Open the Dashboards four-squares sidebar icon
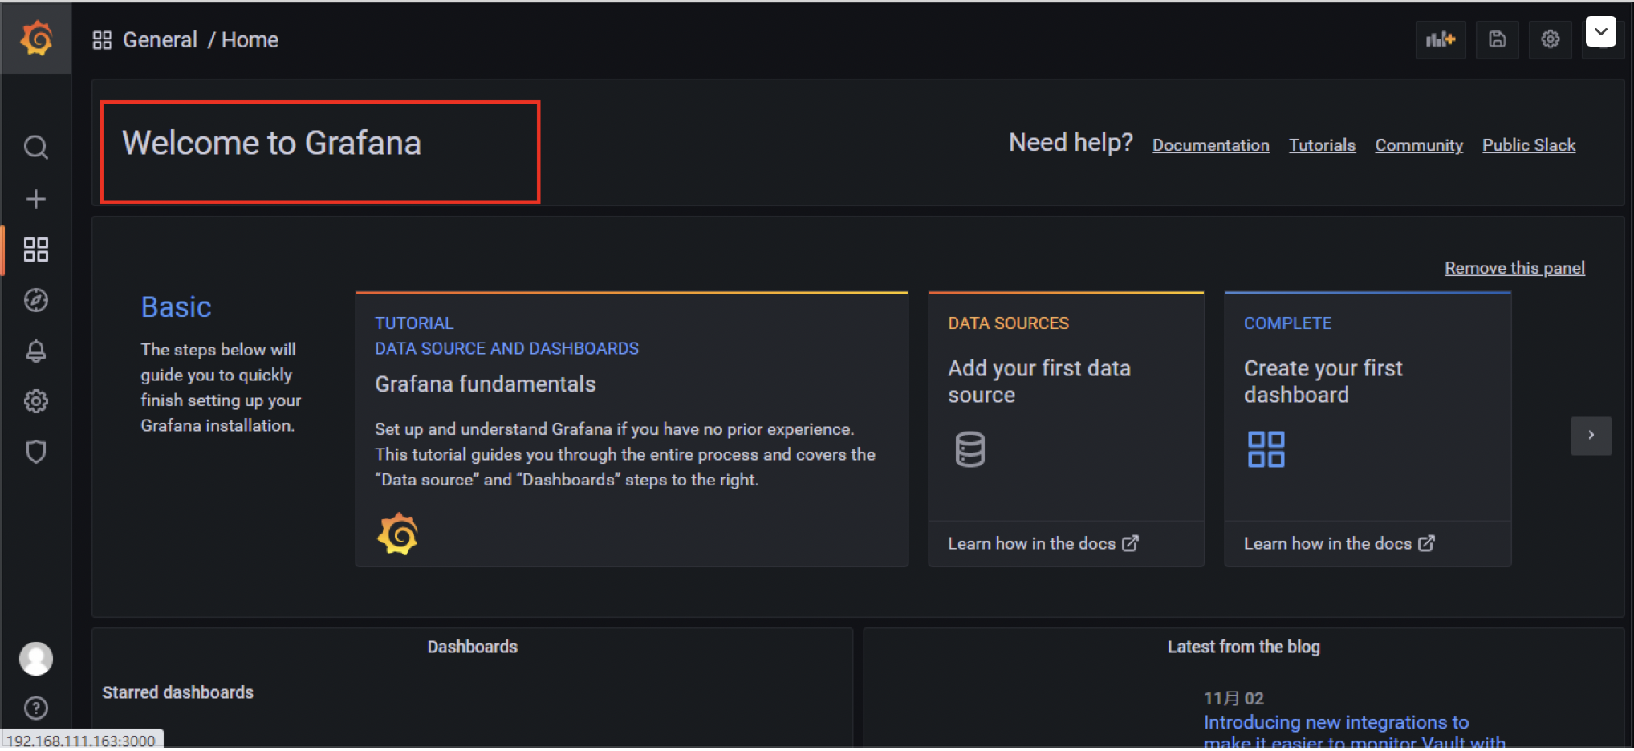The width and height of the screenshot is (1634, 751). tap(36, 250)
